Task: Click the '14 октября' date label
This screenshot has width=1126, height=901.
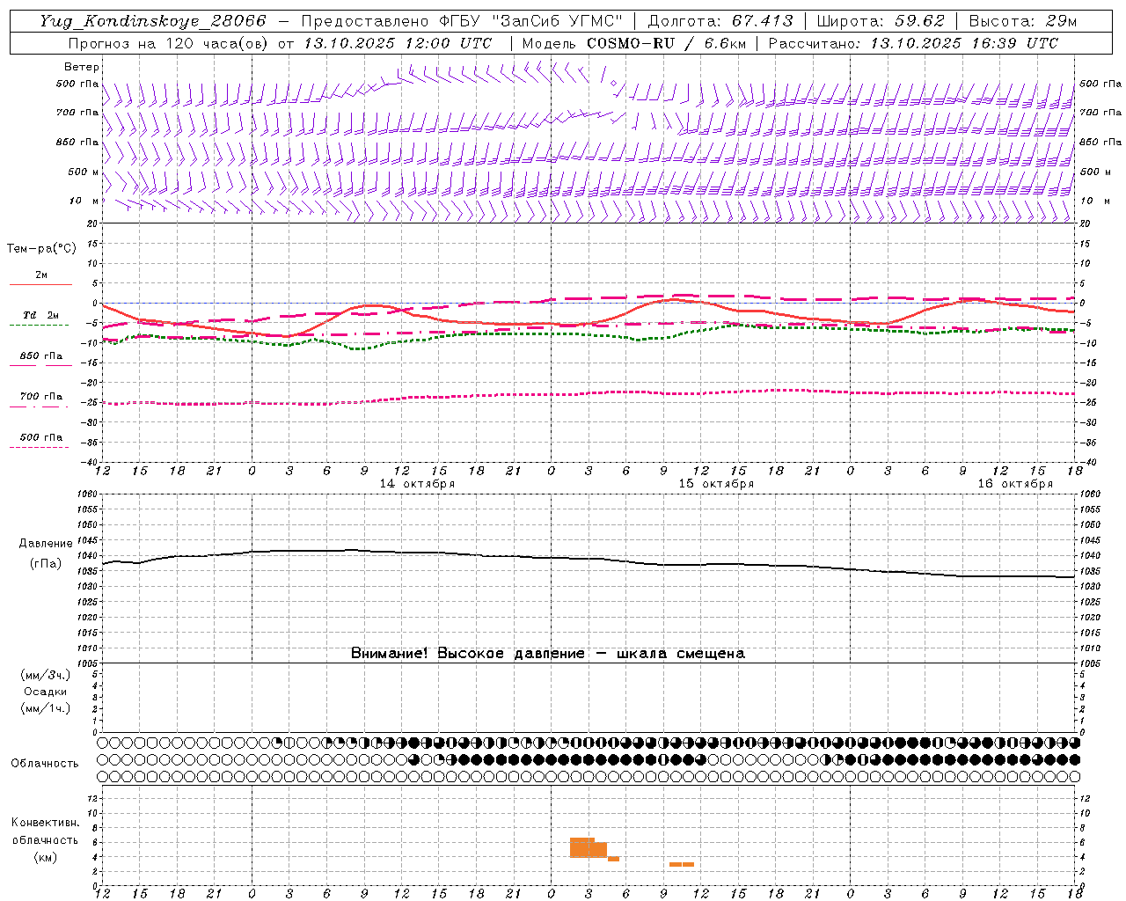Action: click(x=417, y=484)
